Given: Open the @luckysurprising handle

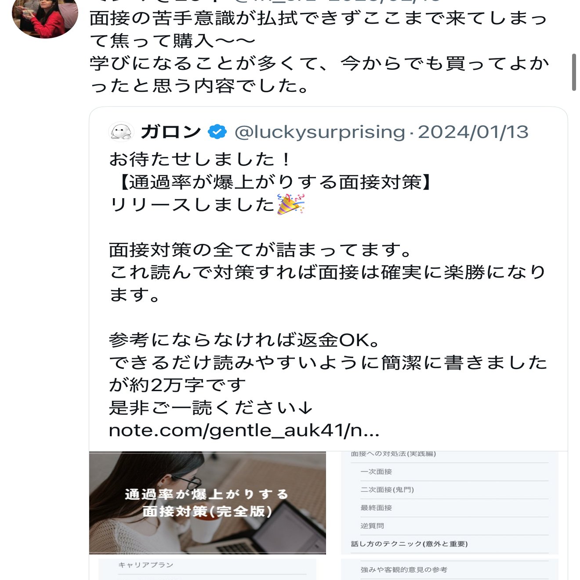Looking at the screenshot, I should coord(319,132).
